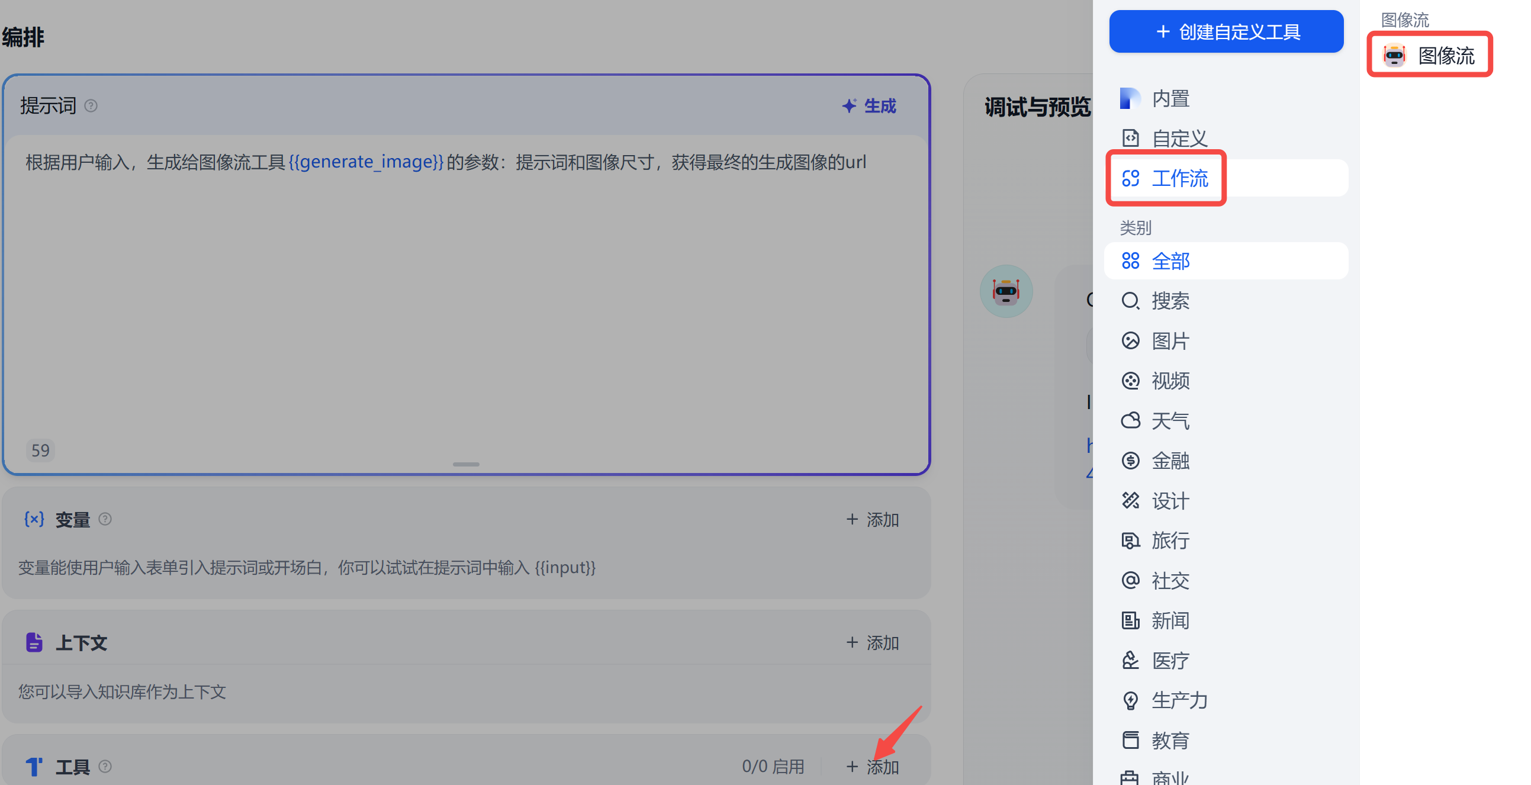Select the 社交 category icon
This screenshot has width=1531, height=785.
click(x=1130, y=581)
